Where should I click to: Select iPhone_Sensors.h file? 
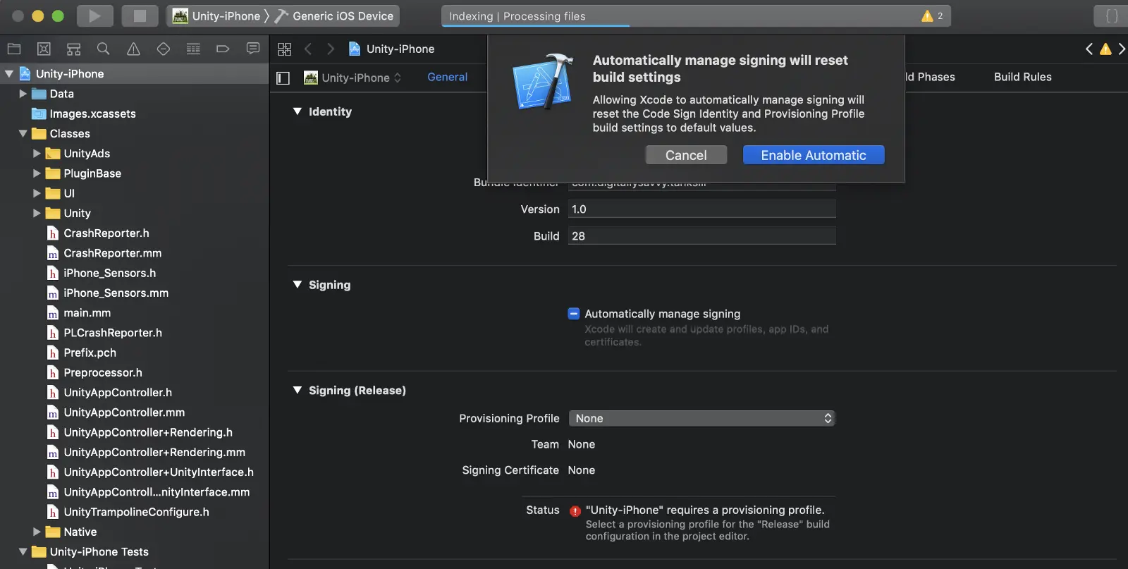(x=109, y=273)
